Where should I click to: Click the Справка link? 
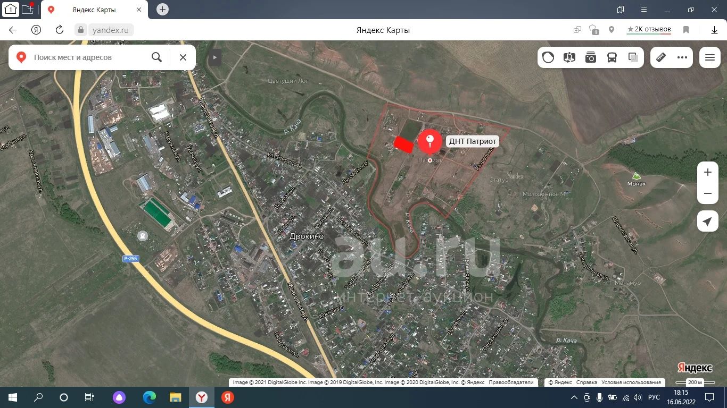tap(586, 382)
